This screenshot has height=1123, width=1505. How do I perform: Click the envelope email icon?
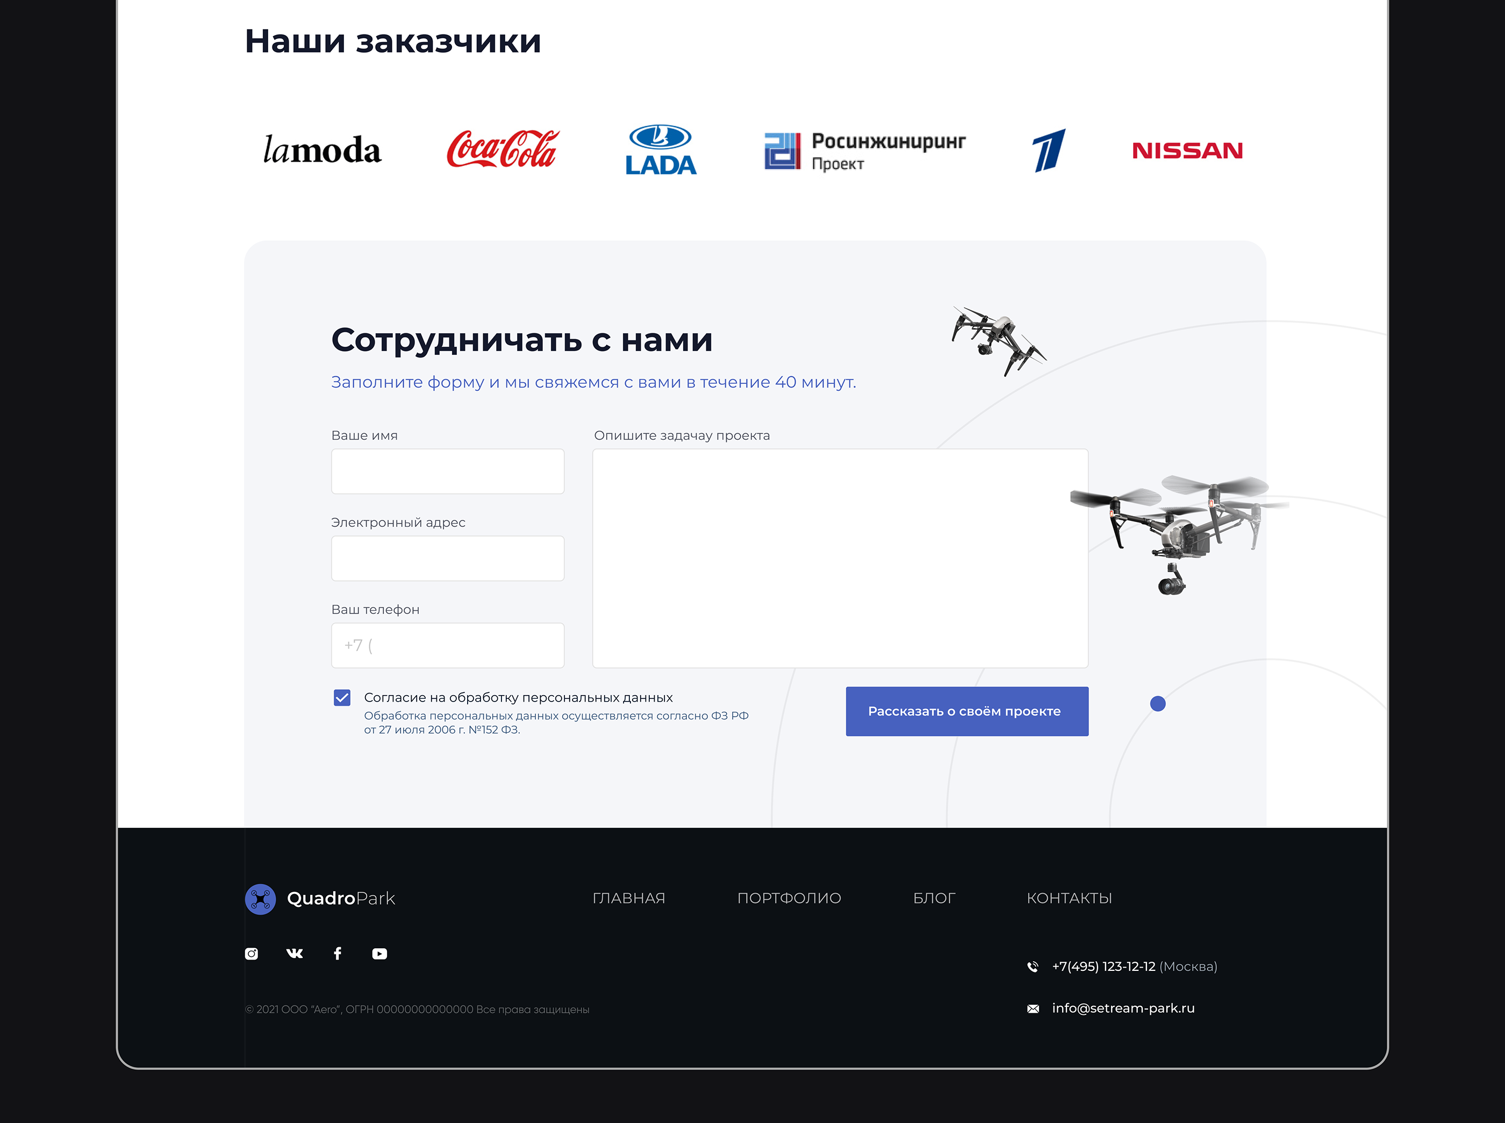[x=1033, y=1009]
